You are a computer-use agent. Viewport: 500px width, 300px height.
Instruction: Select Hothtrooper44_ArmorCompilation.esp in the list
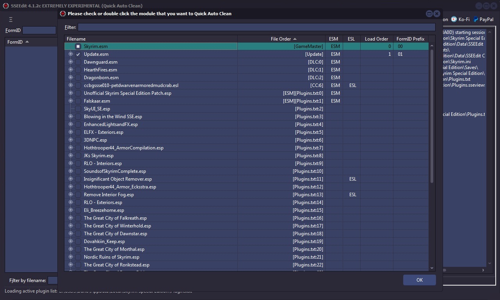click(247, 148)
